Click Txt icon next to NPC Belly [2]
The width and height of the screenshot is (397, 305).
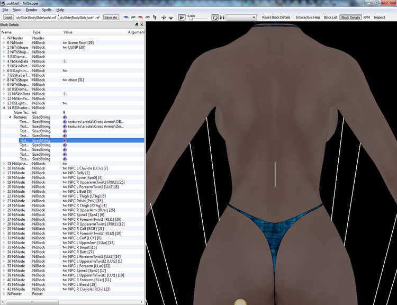[65, 173]
